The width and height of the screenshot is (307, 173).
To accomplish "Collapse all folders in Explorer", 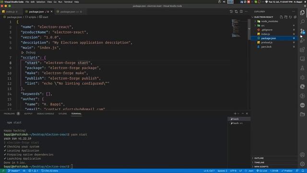I will (295, 17).
